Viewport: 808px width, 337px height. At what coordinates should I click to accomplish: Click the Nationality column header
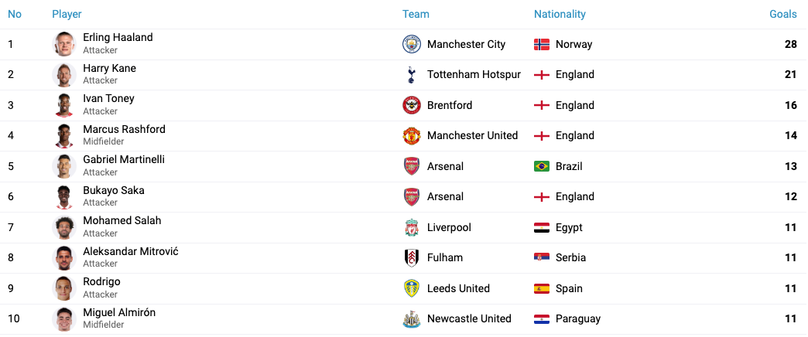click(560, 14)
